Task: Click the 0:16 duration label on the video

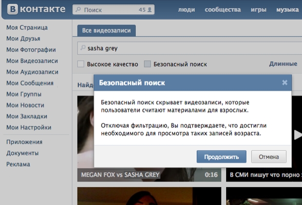Action: (211, 175)
